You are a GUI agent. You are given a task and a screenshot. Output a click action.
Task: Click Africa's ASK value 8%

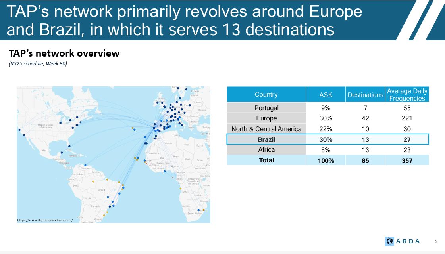pyautogui.click(x=326, y=150)
